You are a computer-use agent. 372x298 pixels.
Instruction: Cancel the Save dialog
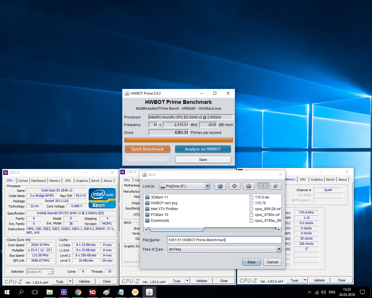(x=272, y=262)
